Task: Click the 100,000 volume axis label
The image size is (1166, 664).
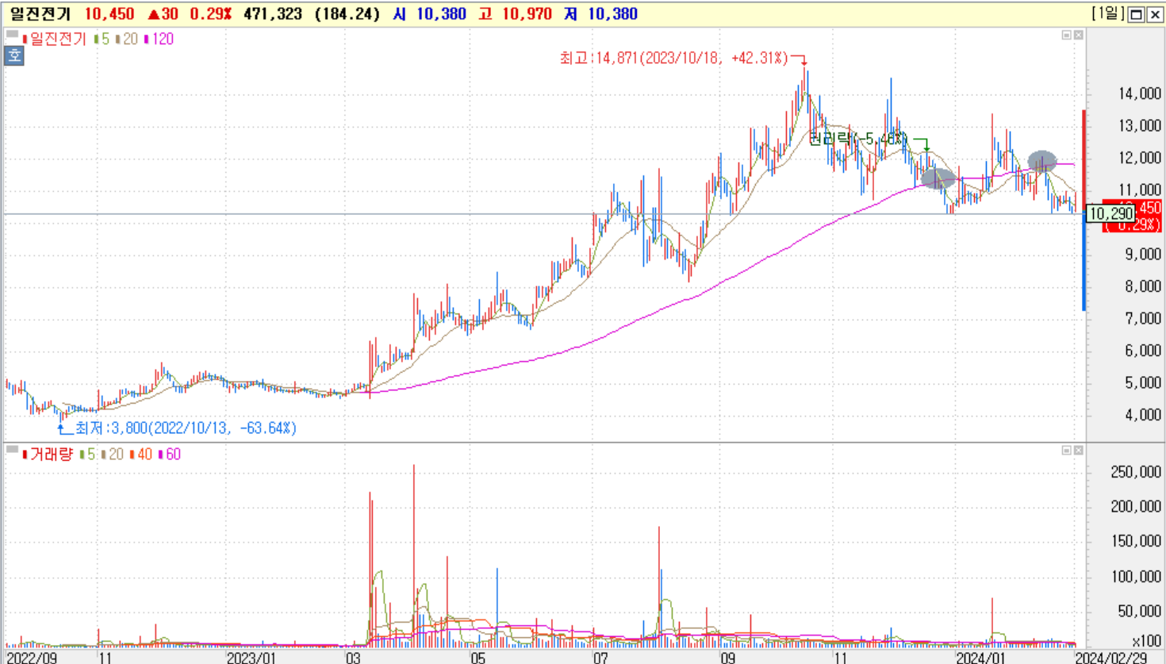Action: [1136, 576]
